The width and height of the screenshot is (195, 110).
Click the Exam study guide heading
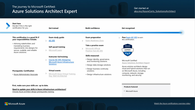(x=56, y=37)
